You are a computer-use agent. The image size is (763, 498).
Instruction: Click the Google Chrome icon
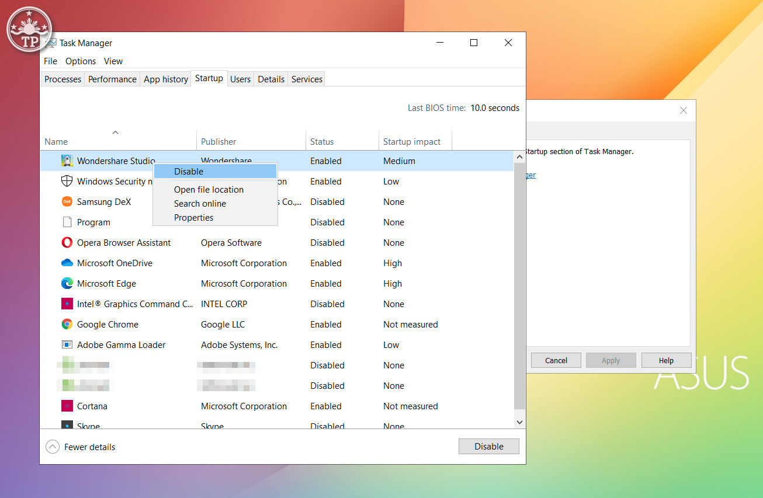[x=67, y=325]
